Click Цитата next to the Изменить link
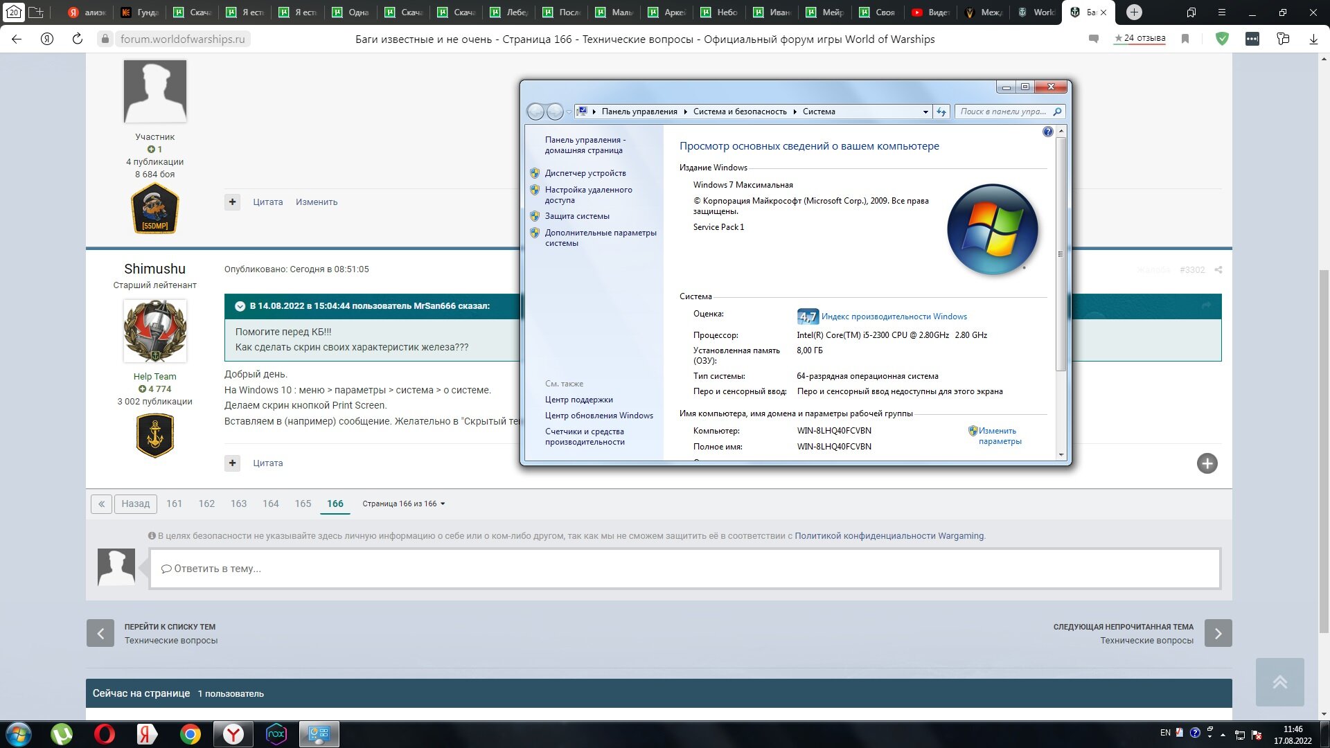1330x748 pixels. click(268, 202)
